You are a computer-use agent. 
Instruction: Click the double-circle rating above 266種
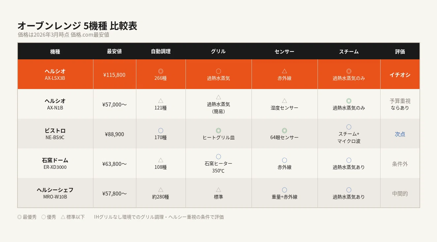pos(161,71)
